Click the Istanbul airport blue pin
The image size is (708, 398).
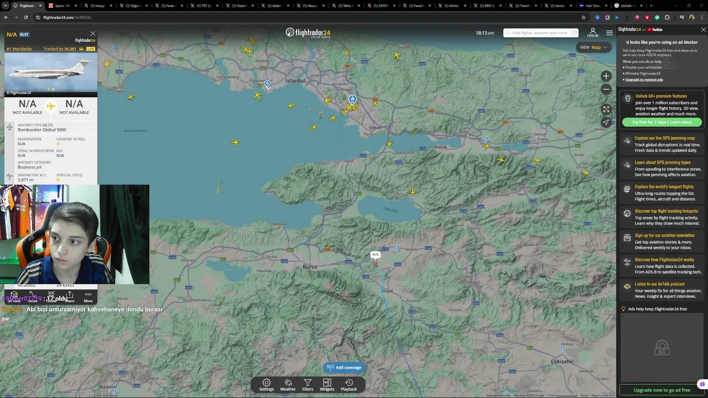(267, 85)
